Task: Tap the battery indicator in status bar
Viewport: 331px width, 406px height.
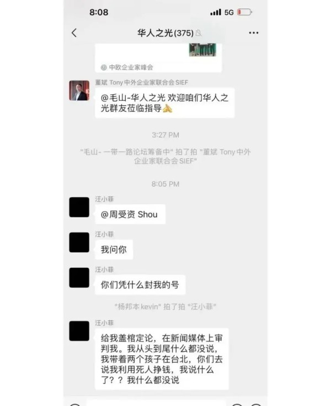Action: point(245,12)
